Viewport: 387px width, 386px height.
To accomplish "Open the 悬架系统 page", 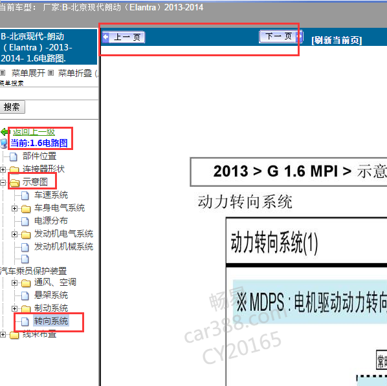I will pos(51,295).
